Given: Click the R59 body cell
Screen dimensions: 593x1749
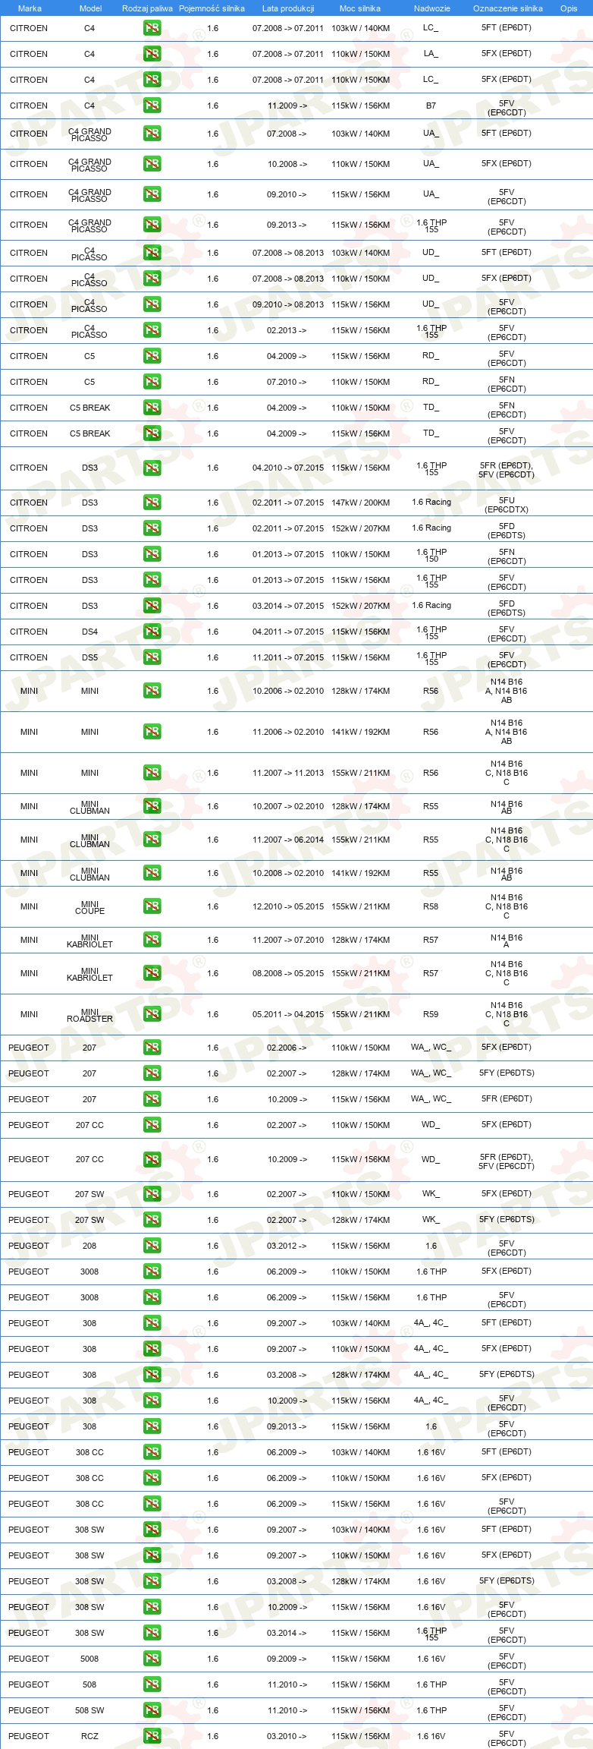Looking at the screenshot, I should pos(431,1014).
